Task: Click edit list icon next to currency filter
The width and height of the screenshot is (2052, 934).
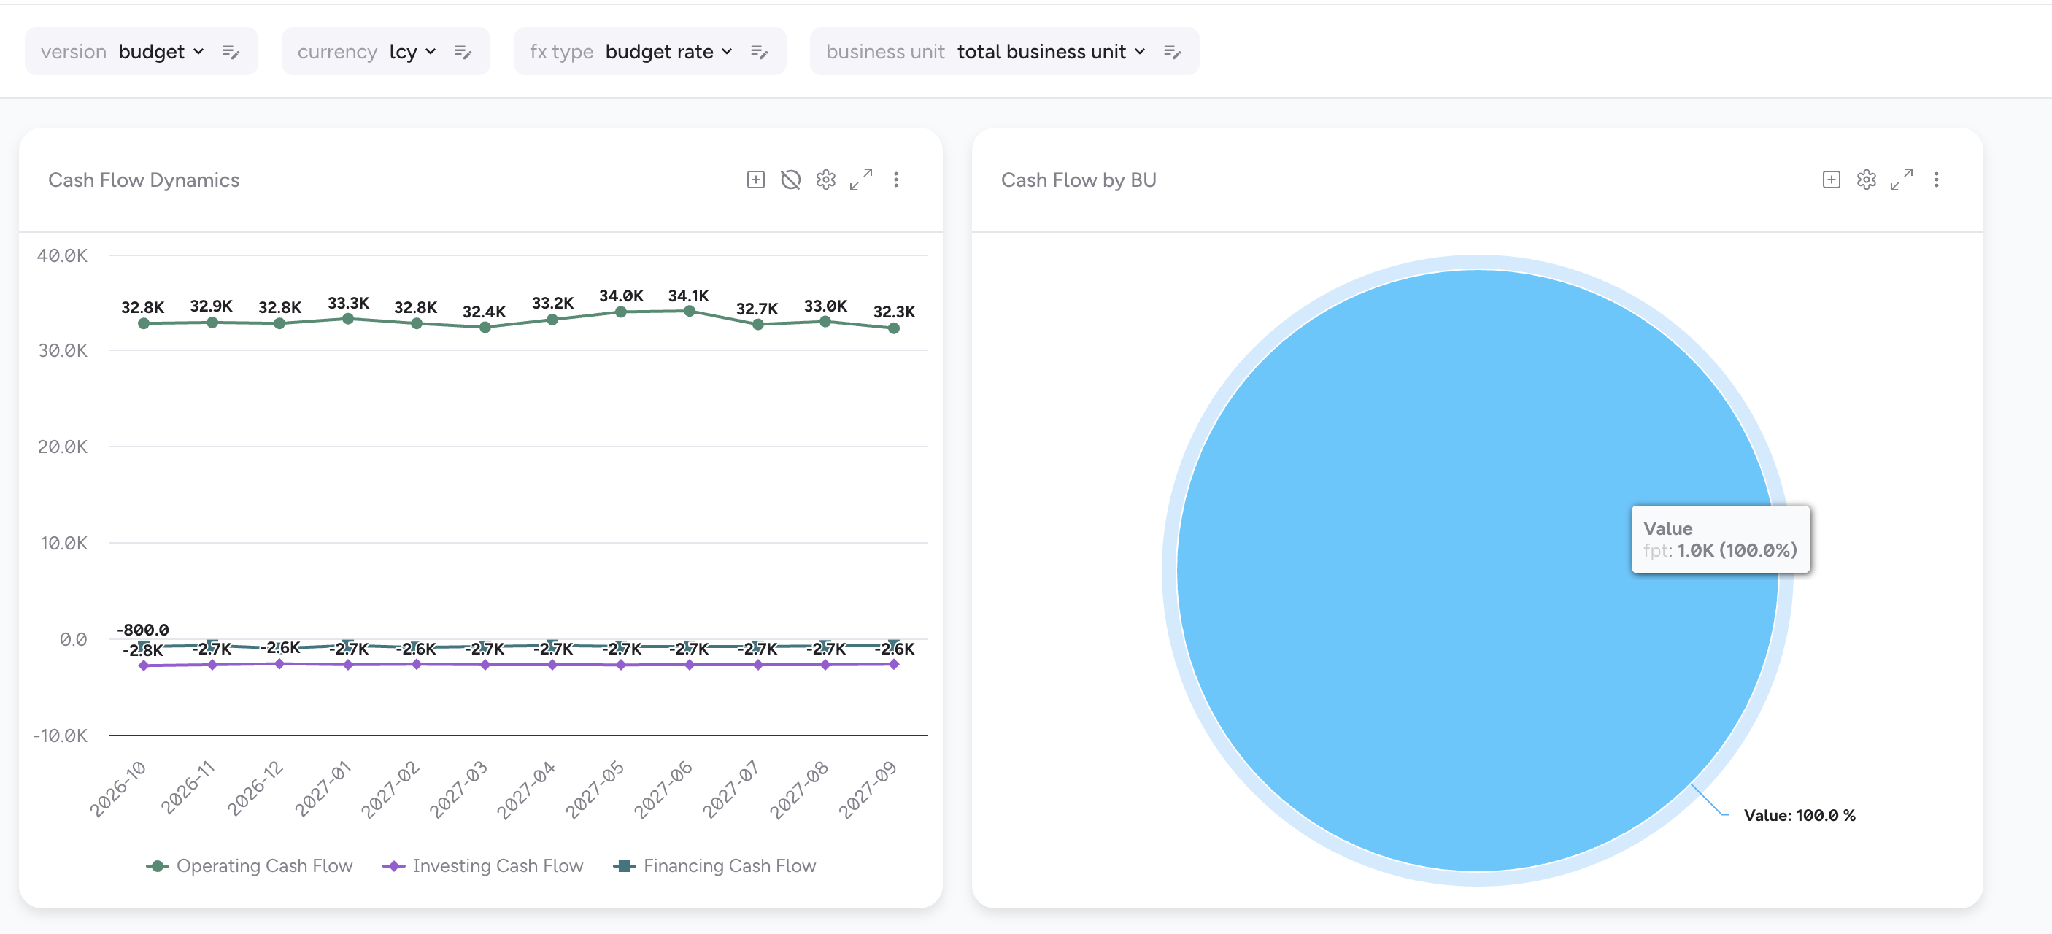Action: point(463,52)
